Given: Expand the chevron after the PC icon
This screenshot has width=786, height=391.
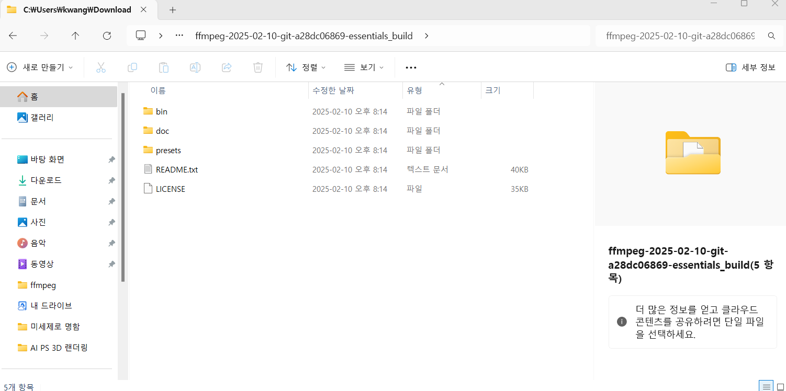Looking at the screenshot, I should point(161,36).
